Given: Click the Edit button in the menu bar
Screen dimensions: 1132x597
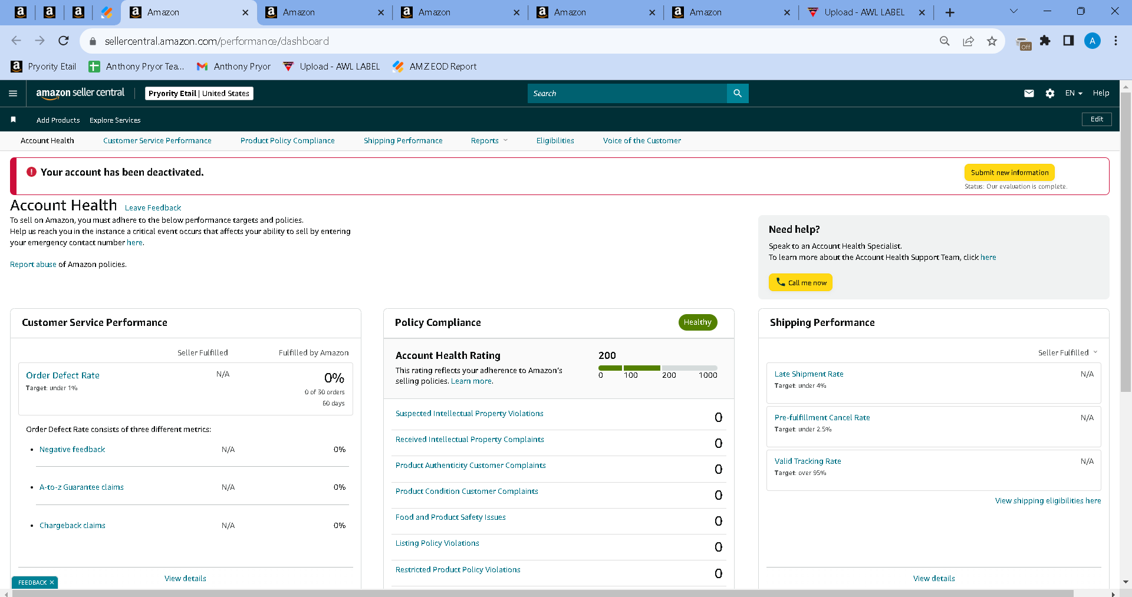Looking at the screenshot, I should 1097,119.
